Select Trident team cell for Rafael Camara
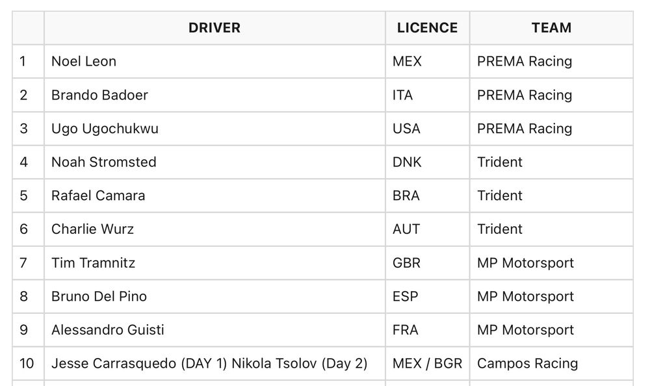Viewport: 650px width, 386px height. click(500, 196)
